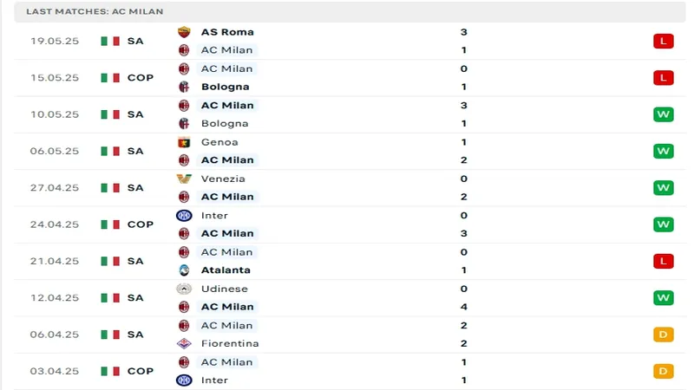The width and height of the screenshot is (694, 390).
Task: Click the loss badge for the 21.04.25 match
Action: click(x=664, y=261)
